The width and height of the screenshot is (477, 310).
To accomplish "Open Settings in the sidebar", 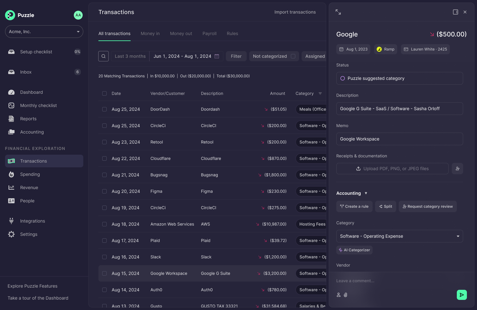I will click(44, 234).
